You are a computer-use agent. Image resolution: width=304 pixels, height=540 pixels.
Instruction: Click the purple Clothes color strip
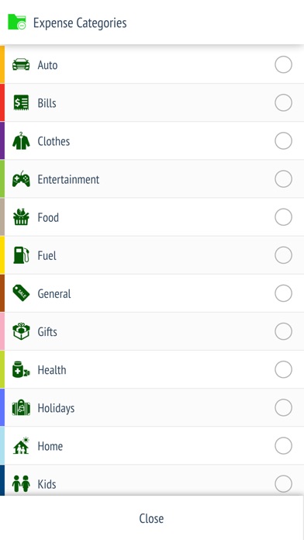pyautogui.click(x=2, y=140)
